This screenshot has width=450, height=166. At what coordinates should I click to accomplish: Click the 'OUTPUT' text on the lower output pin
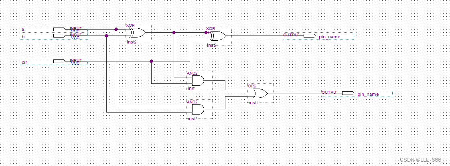tap(329, 92)
